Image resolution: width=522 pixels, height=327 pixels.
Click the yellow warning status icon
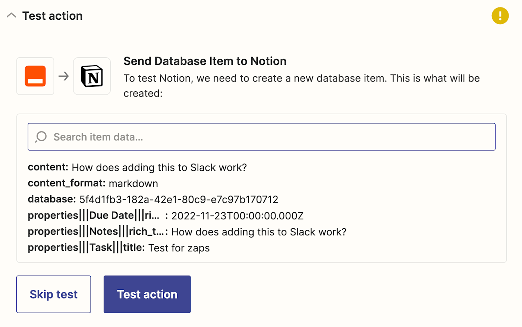tap(500, 16)
